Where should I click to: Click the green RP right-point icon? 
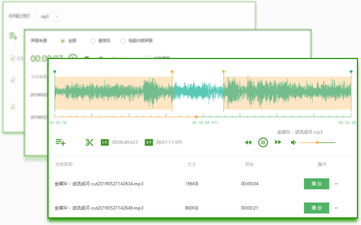149,142
